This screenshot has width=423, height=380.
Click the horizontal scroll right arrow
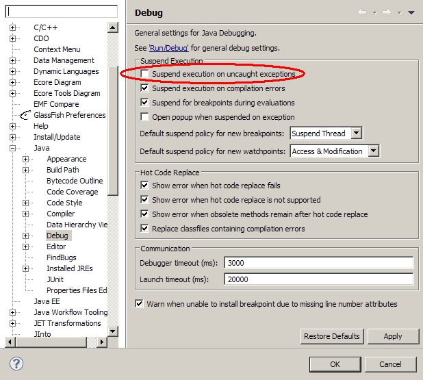click(x=102, y=342)
